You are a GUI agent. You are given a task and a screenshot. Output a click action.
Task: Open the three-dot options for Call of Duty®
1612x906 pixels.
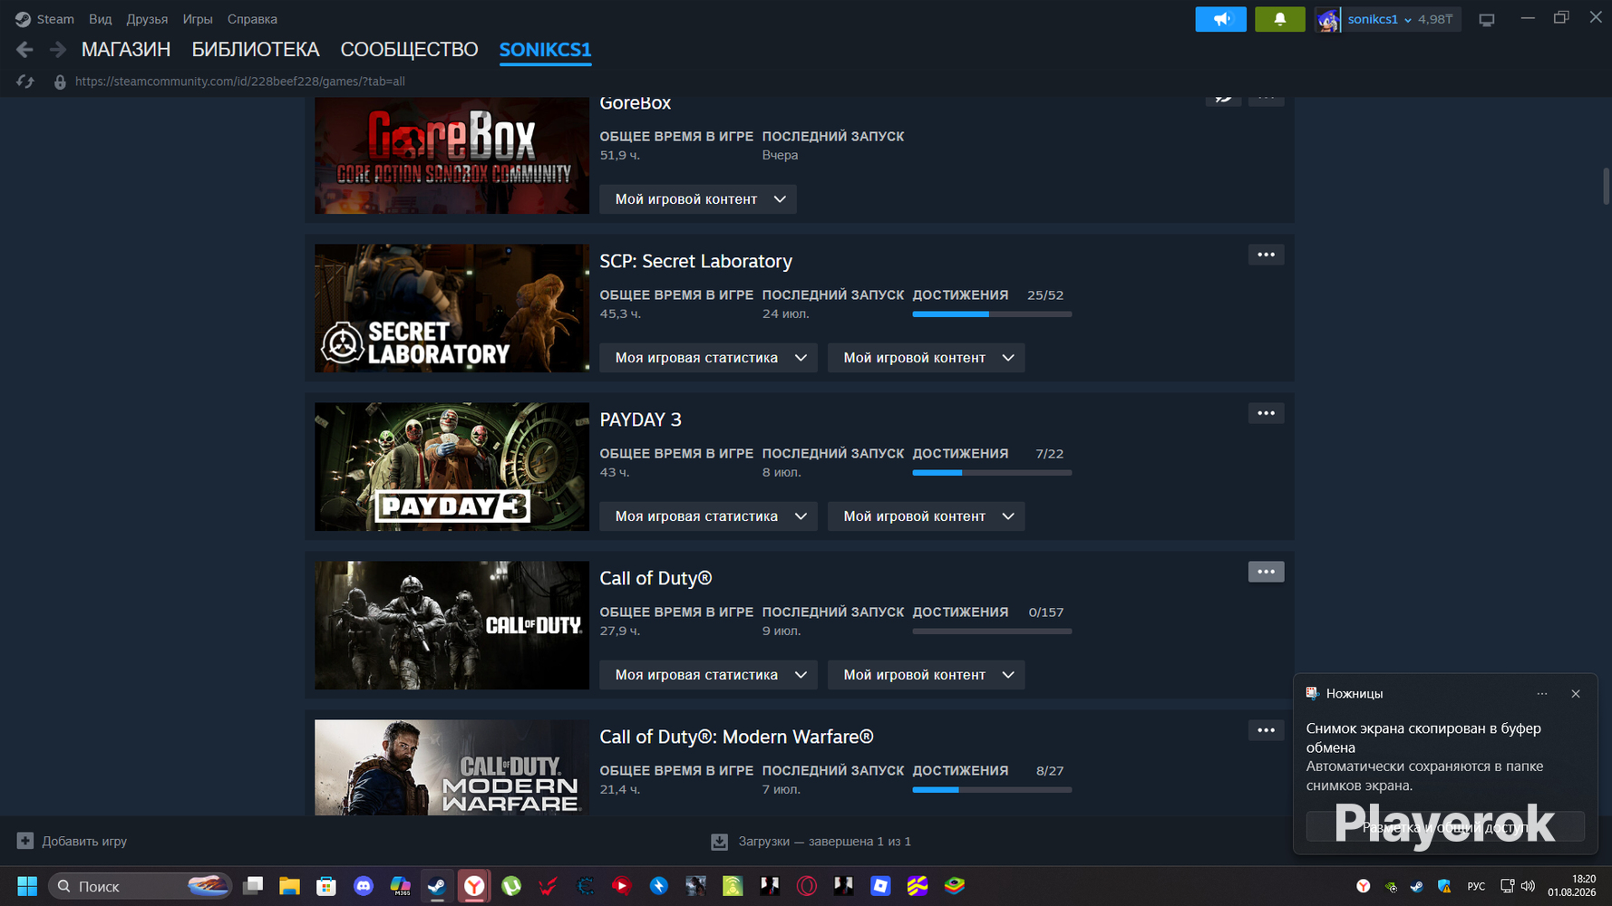(x=1266, y=572)
